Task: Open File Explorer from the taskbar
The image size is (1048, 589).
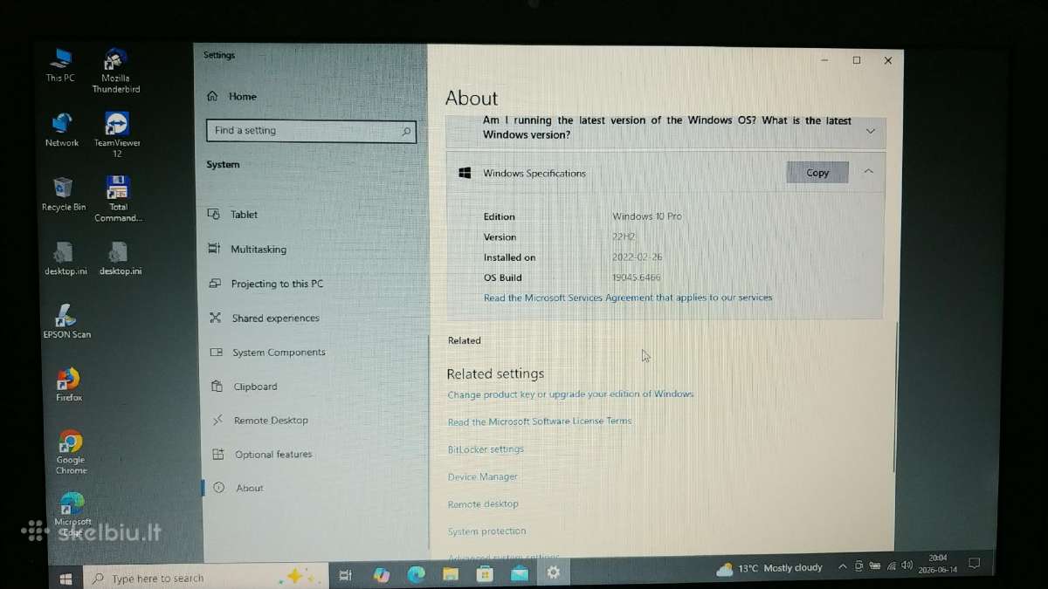Action: tap(450, 574)
